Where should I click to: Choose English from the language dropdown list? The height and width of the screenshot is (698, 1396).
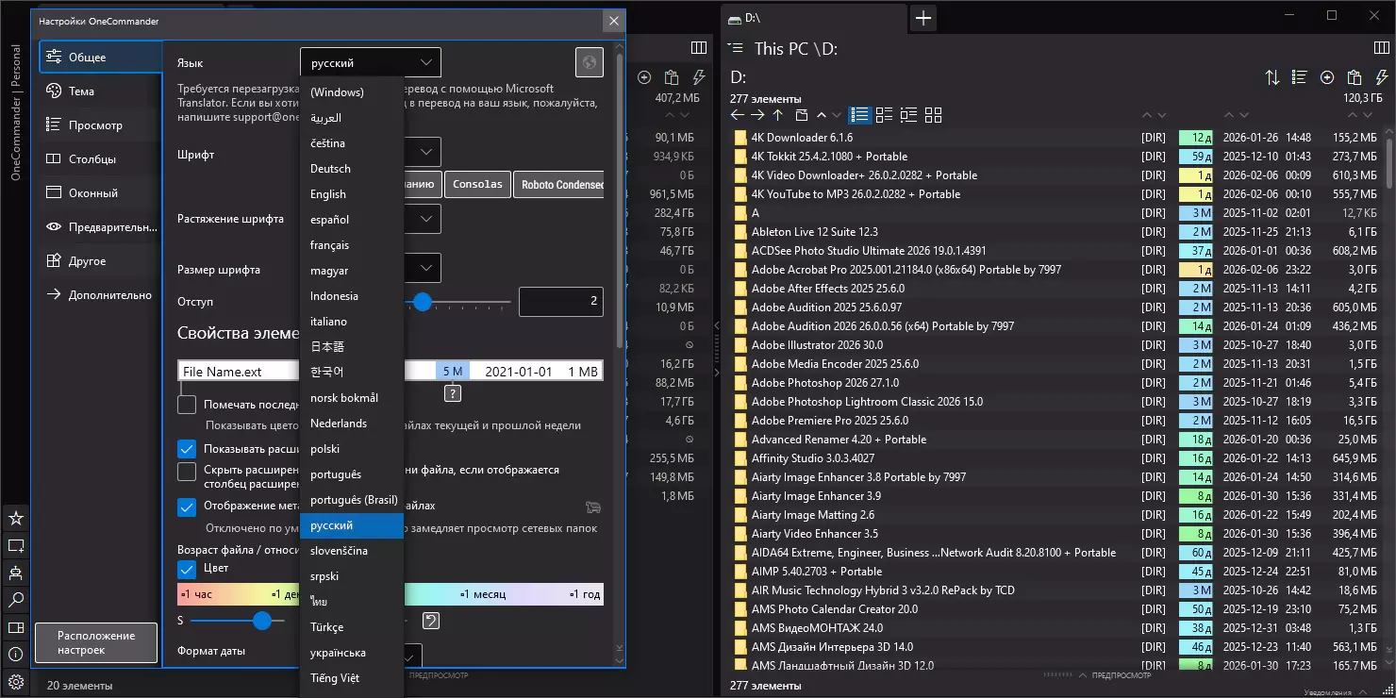tap(328, 194)
